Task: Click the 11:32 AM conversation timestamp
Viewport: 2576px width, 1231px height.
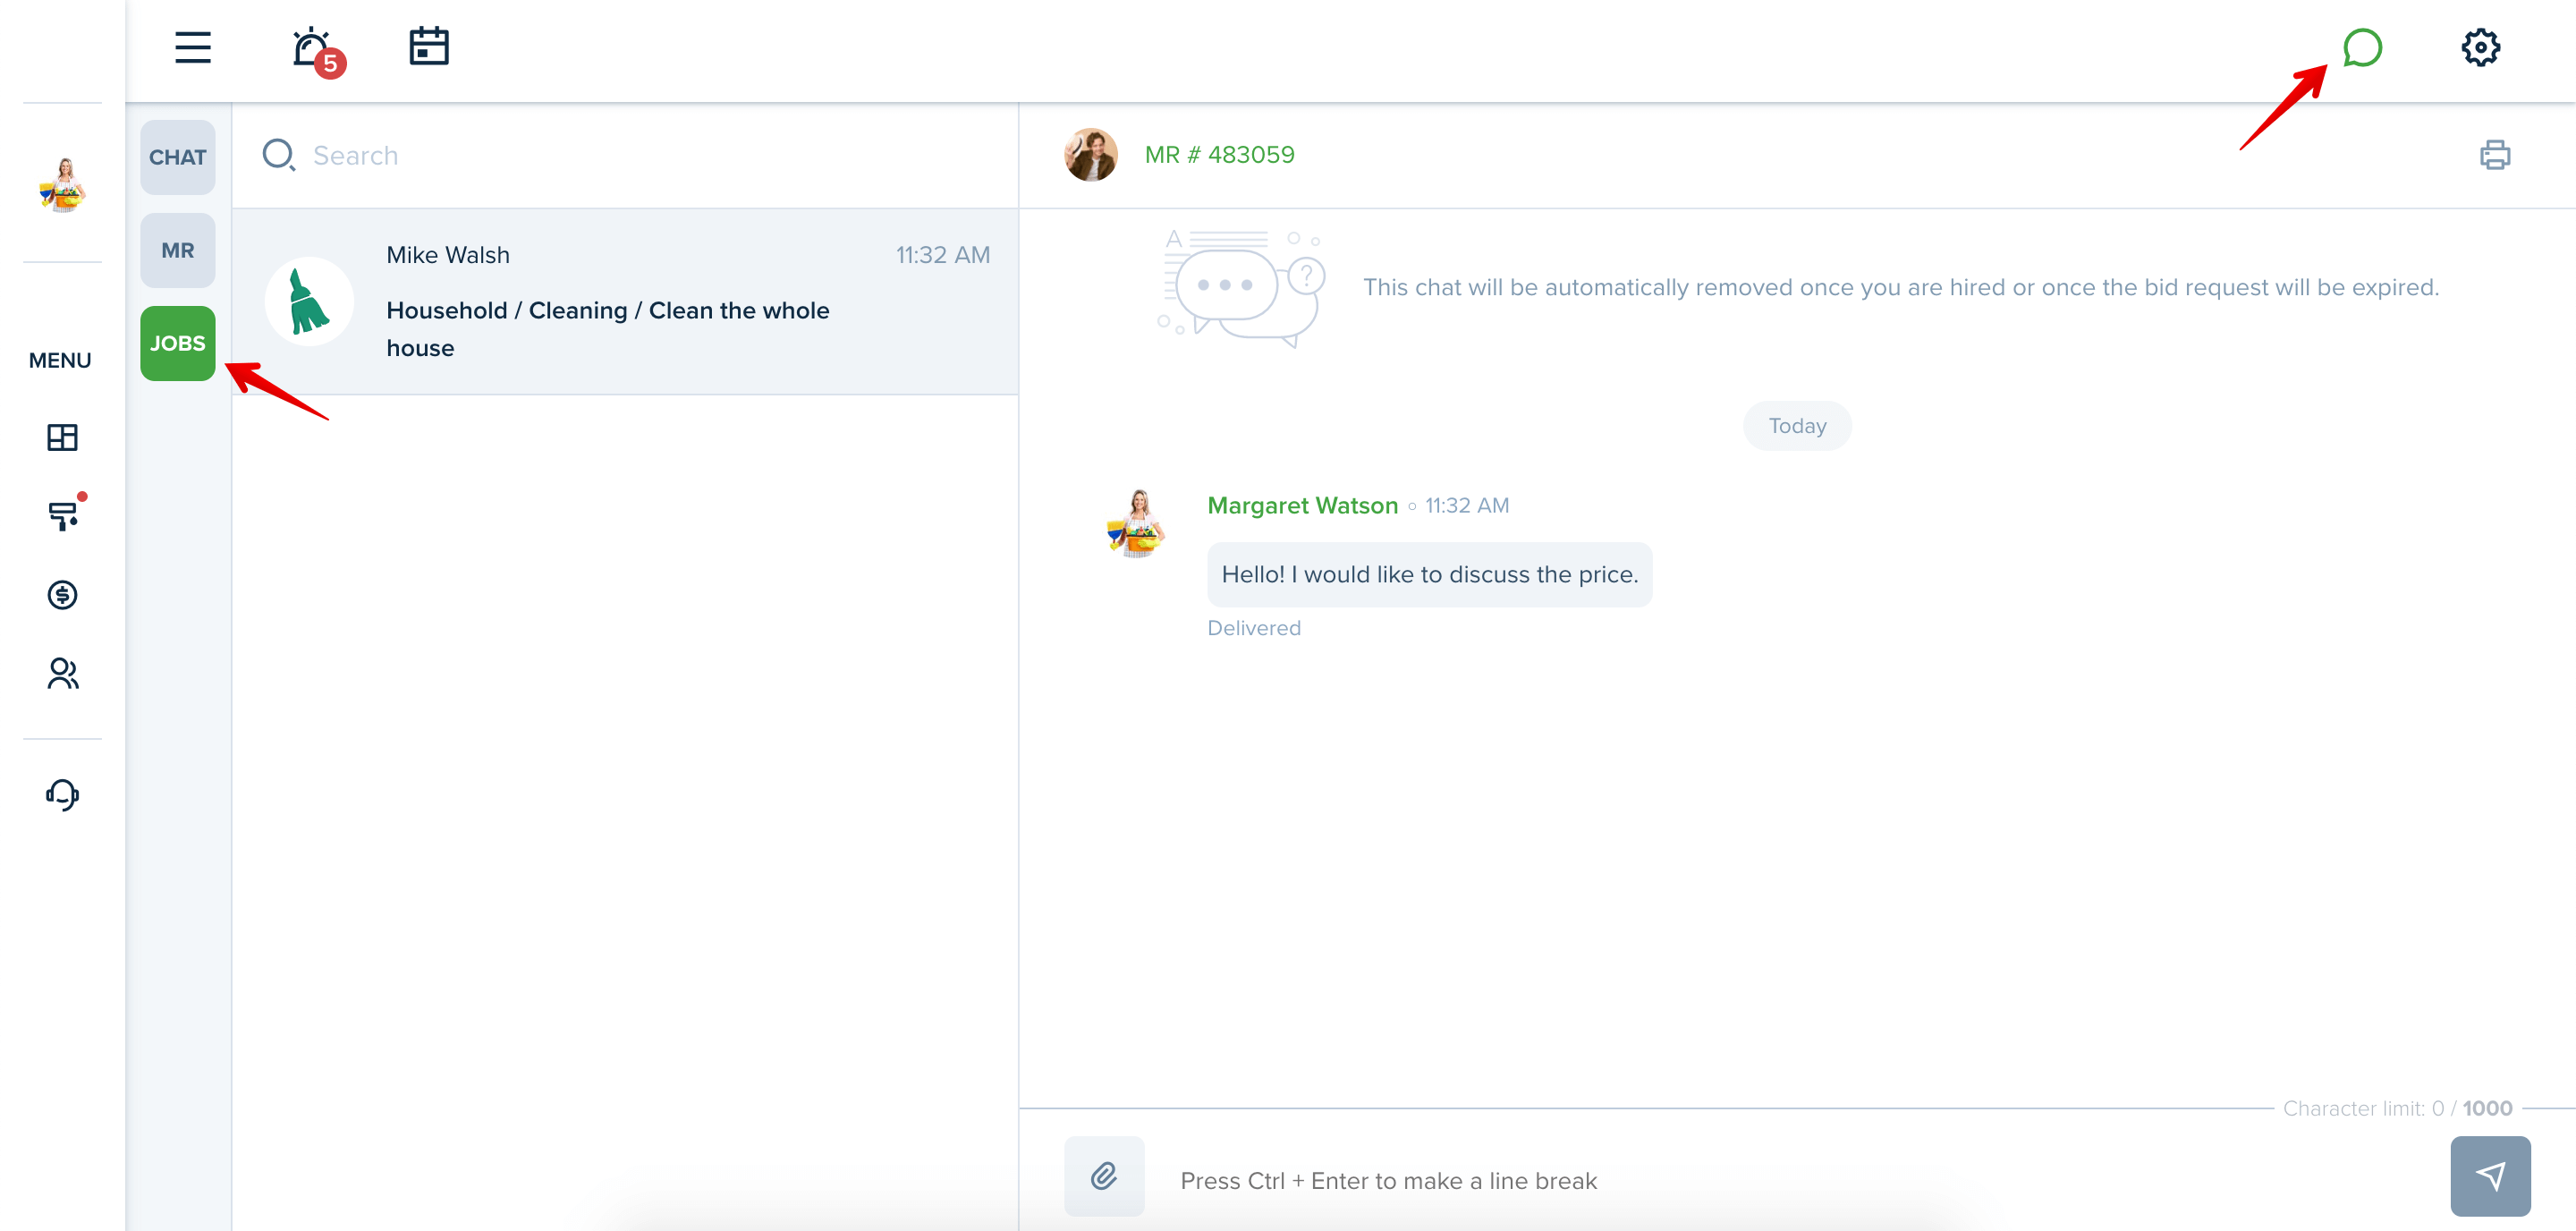Action: click(942, 255)
